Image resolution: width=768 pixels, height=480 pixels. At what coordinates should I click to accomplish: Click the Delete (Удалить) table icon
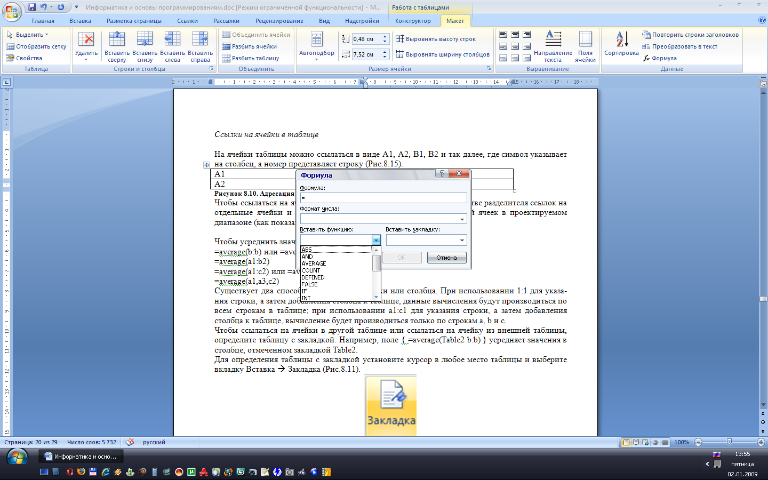(86, 46)
